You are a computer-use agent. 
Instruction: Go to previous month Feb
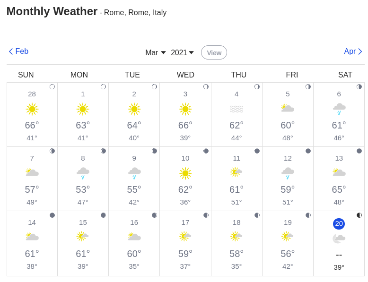pos(18,51)
